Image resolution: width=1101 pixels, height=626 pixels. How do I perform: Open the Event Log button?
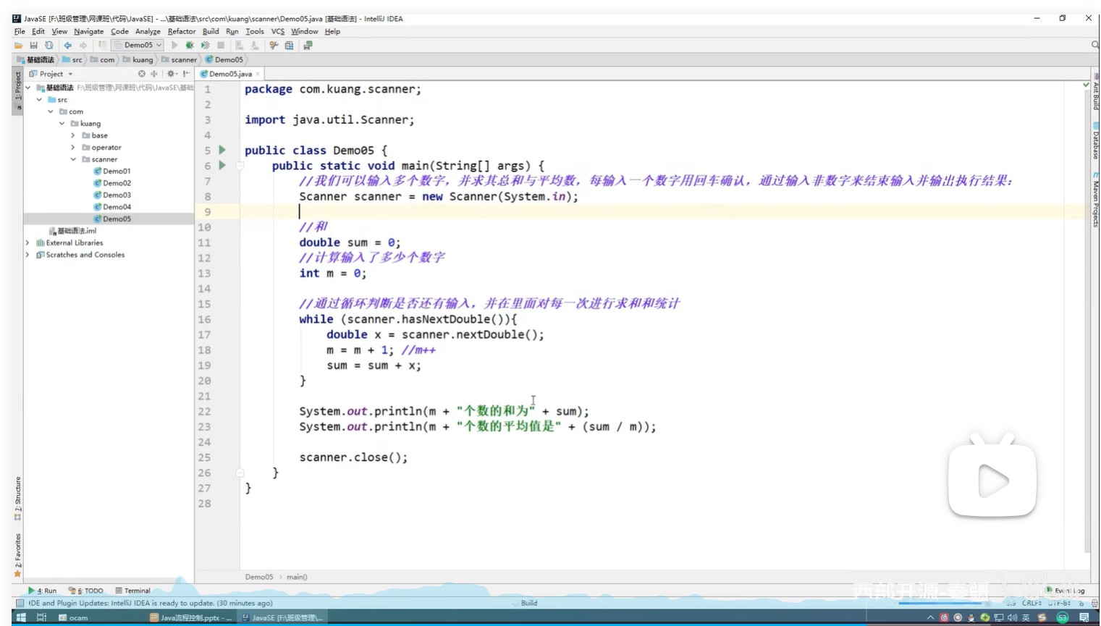point(1065,591)
